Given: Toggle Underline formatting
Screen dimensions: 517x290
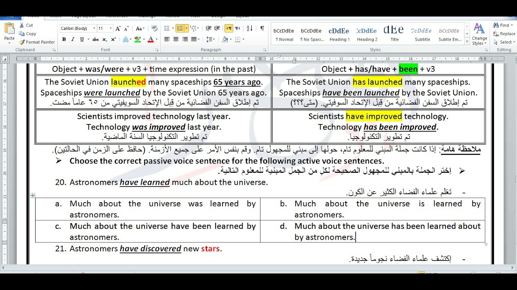Looking at the screenshot, I should pos(82,39).
